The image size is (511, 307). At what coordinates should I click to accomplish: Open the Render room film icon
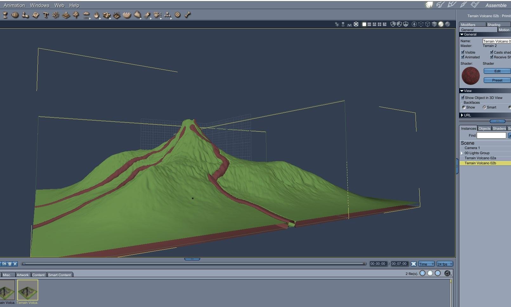pyautogui.click(x=475, y=5)
